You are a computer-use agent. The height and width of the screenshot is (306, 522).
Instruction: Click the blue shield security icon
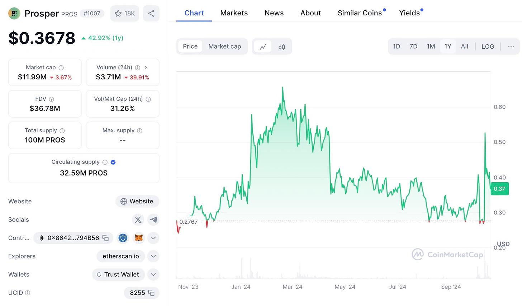[x=123, y=238]
